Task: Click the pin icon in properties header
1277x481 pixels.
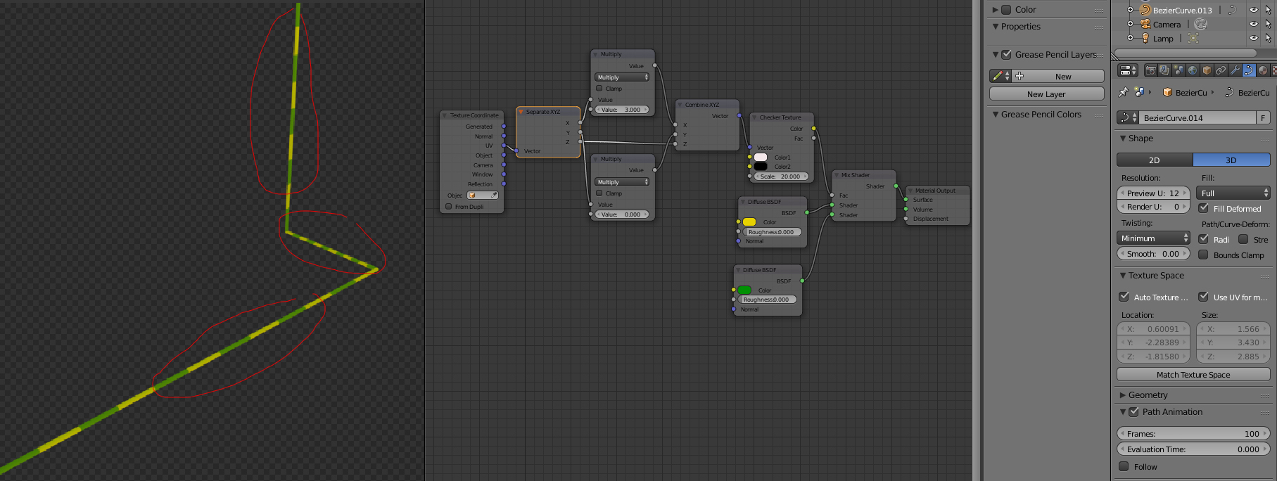Action: (x=1124, y=92)
